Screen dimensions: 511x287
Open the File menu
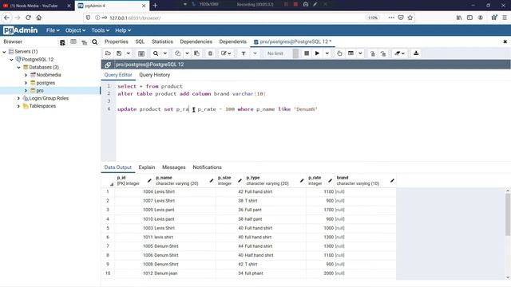click(53, 30)
